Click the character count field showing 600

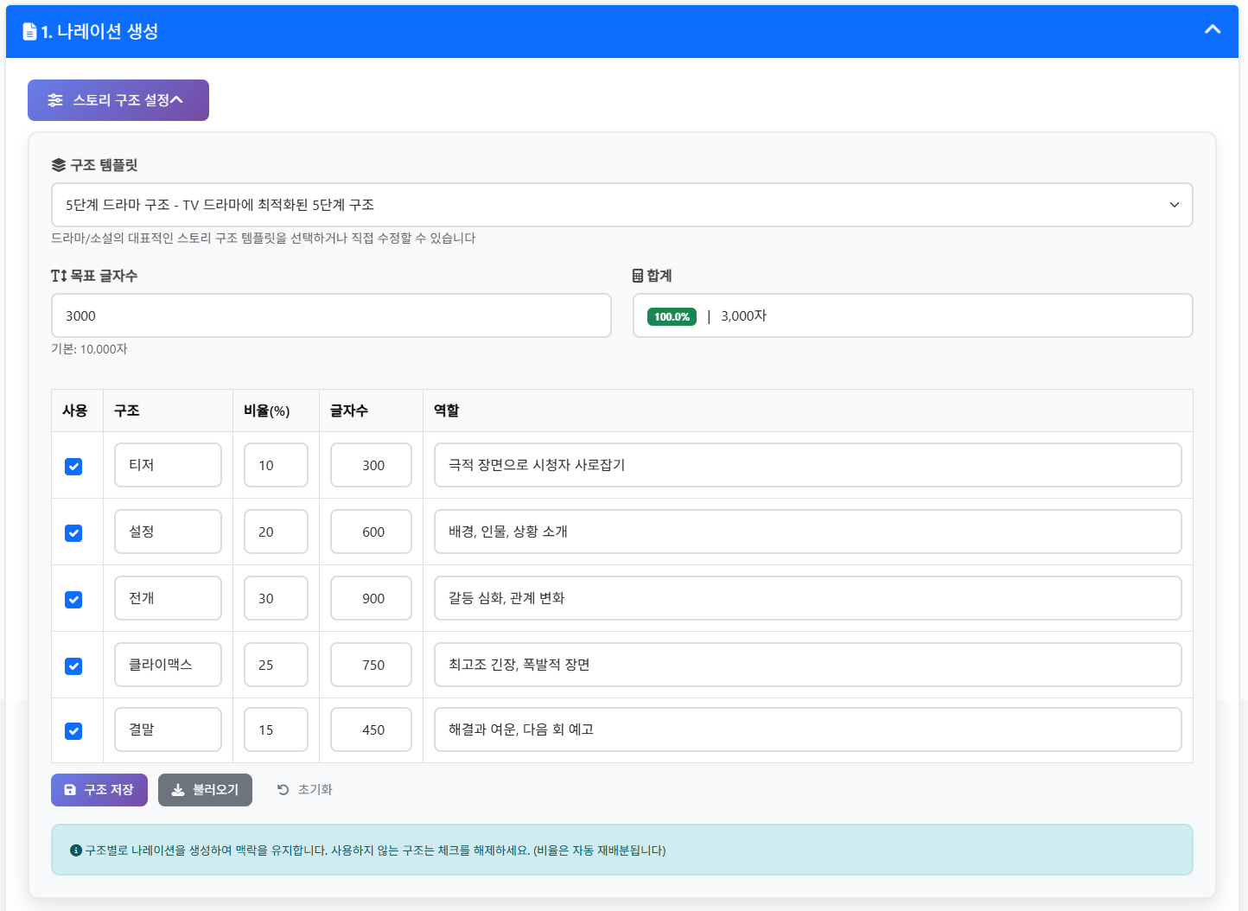tap(371, 532)
